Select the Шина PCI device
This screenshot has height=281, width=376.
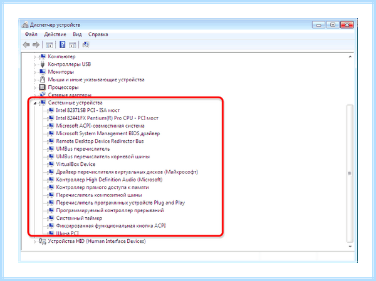(67, 233)
